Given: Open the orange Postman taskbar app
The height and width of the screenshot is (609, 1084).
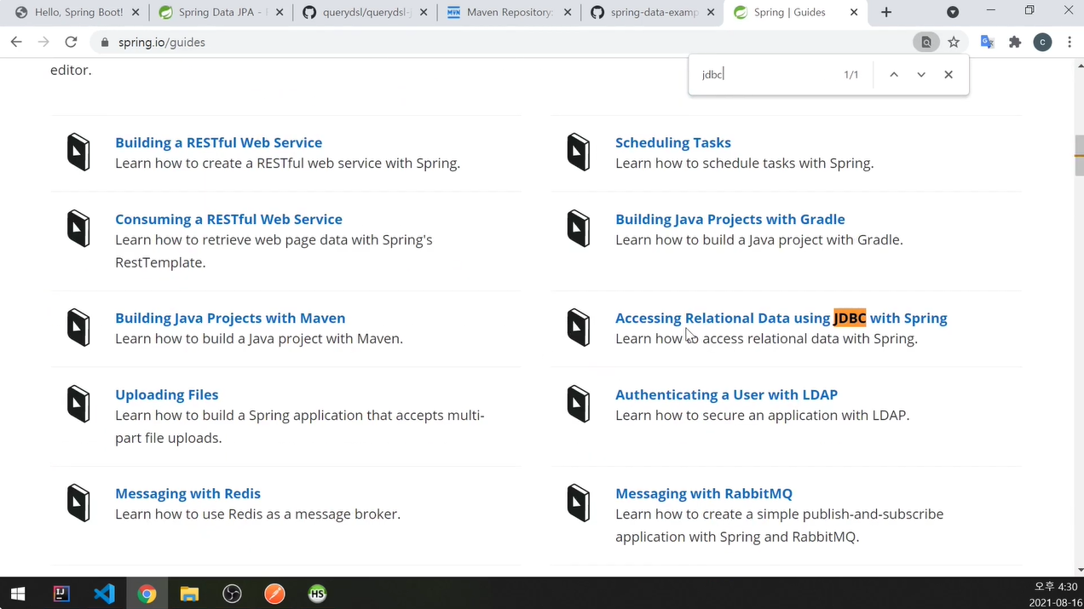Looking at the screenshot, I should coord(274,594).
